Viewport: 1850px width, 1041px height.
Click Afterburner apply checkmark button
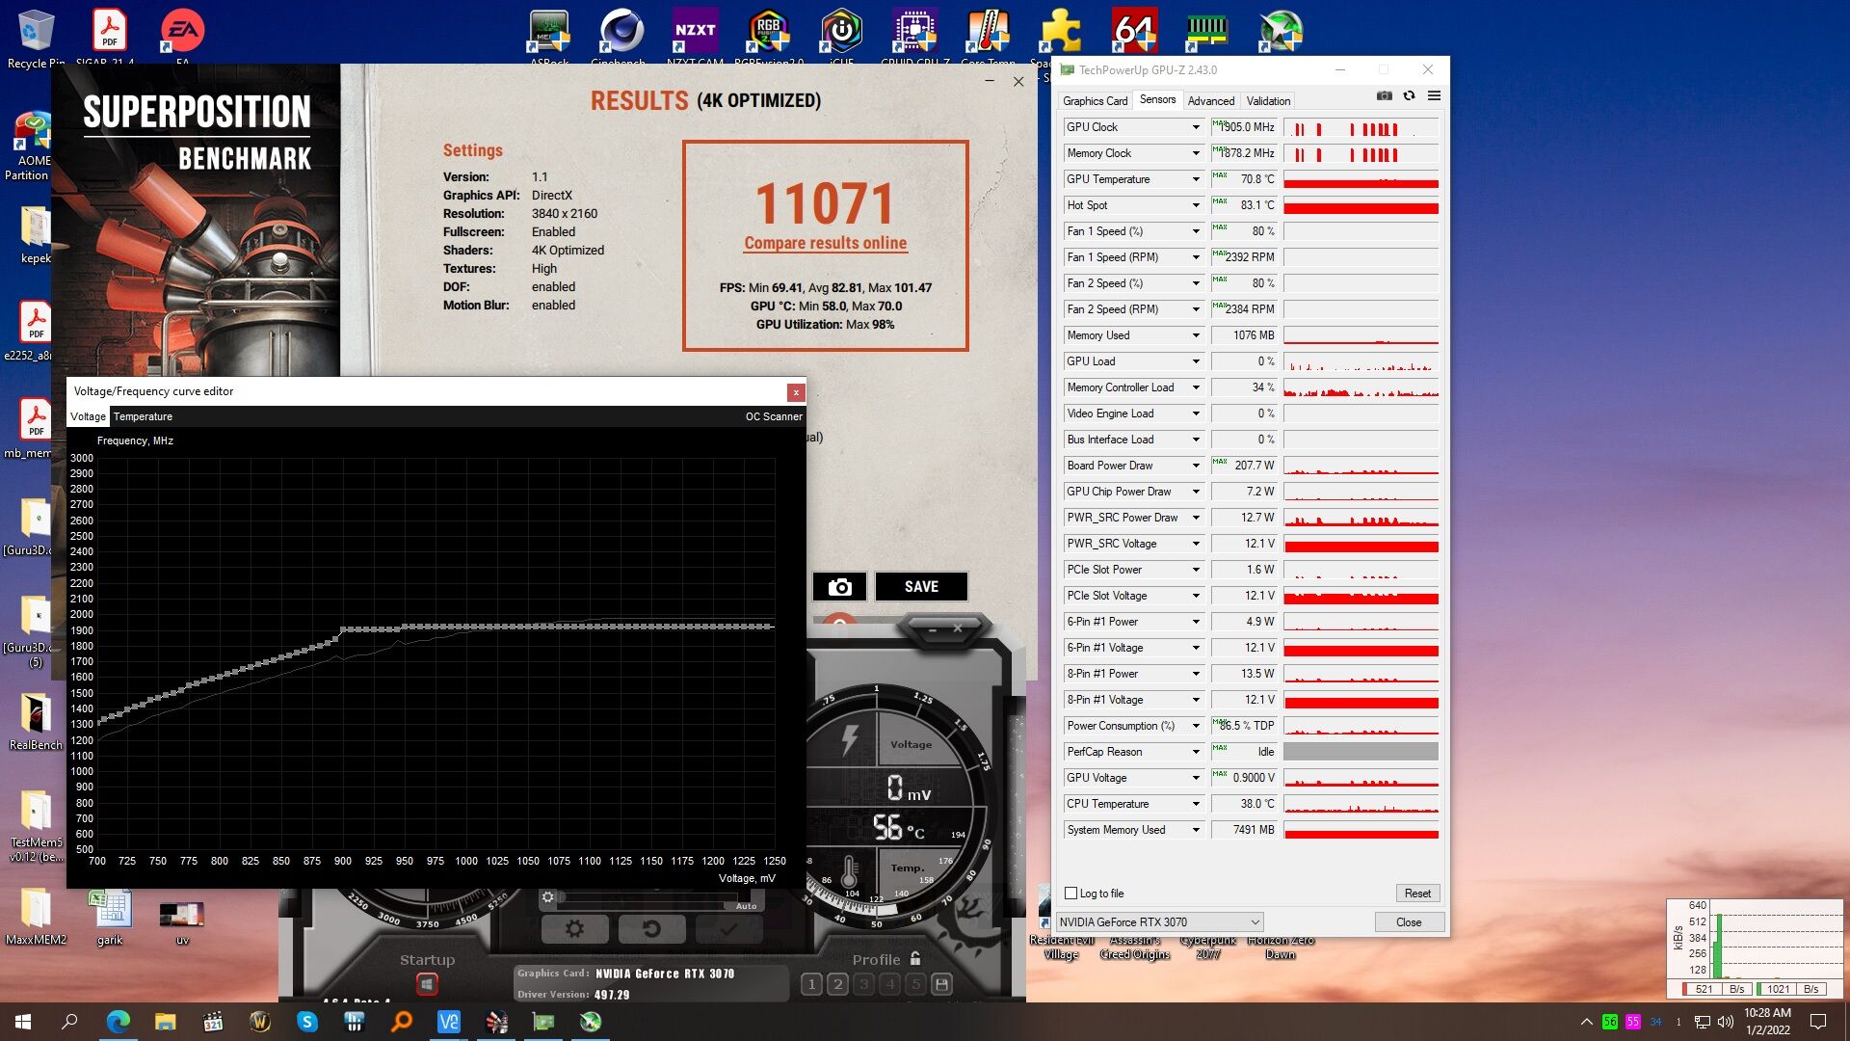coord(728,929)
